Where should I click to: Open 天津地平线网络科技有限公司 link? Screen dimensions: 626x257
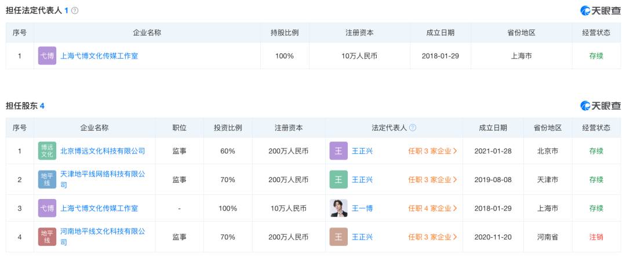103,179
